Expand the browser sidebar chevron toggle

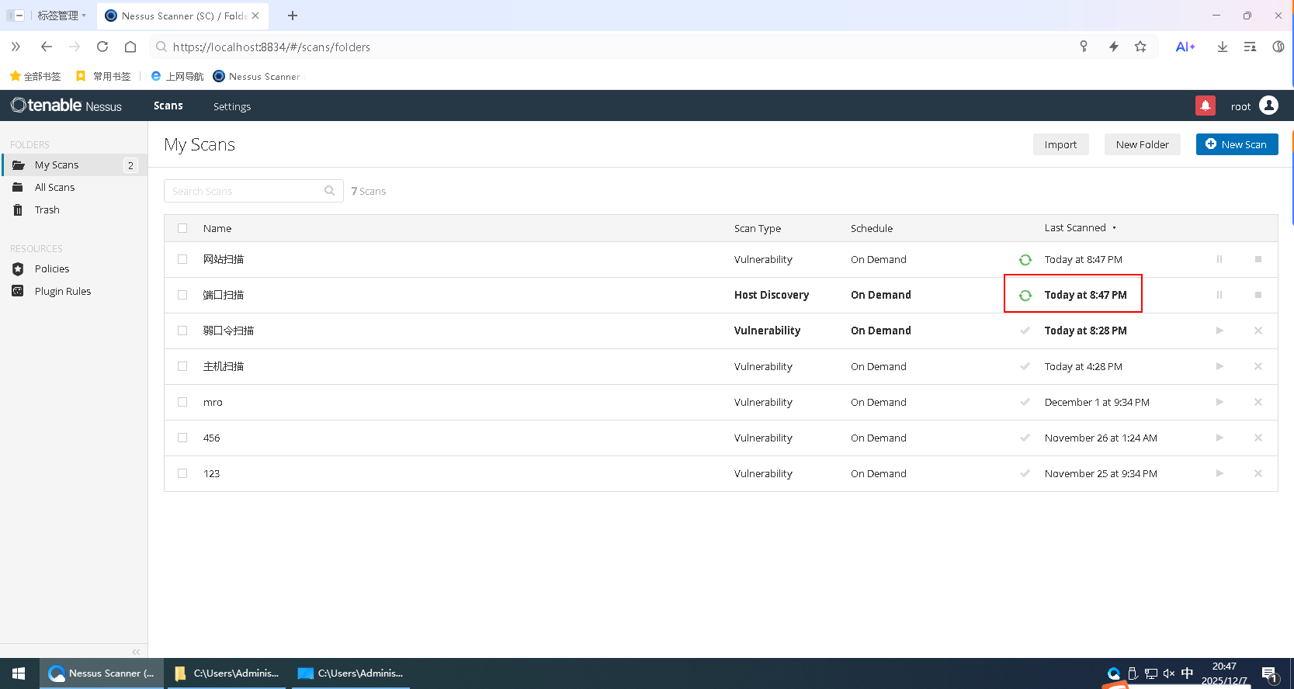pos(16,47)
